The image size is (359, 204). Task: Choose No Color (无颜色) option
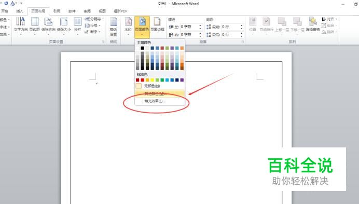point(160,86)
